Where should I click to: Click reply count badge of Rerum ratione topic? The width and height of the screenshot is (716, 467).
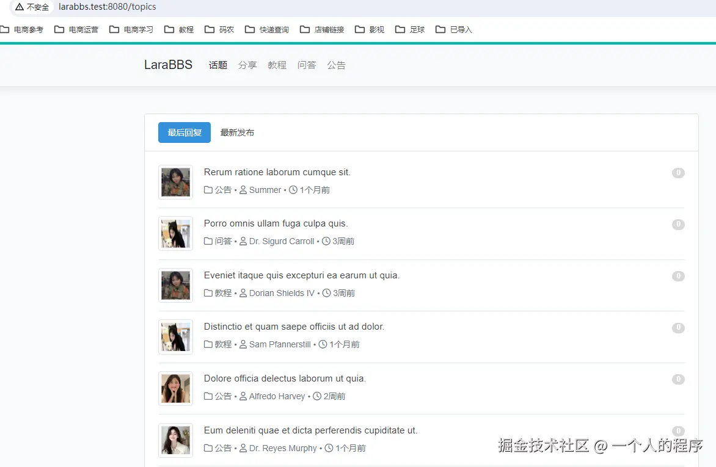(678, 173)
